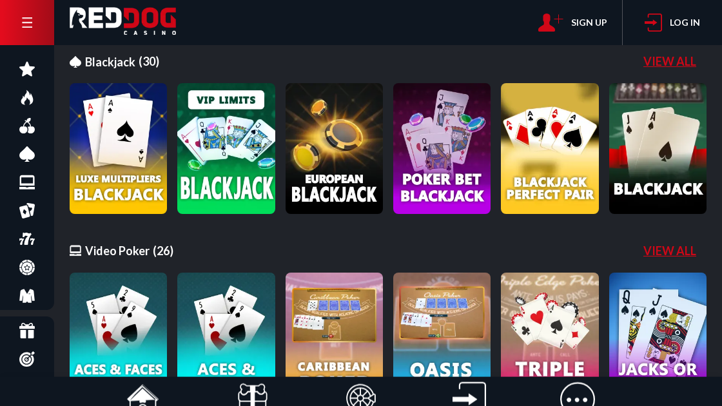This screenshot has height=406, width=722.
Task: Open the three-dots more menu
Action: point(578,395)
